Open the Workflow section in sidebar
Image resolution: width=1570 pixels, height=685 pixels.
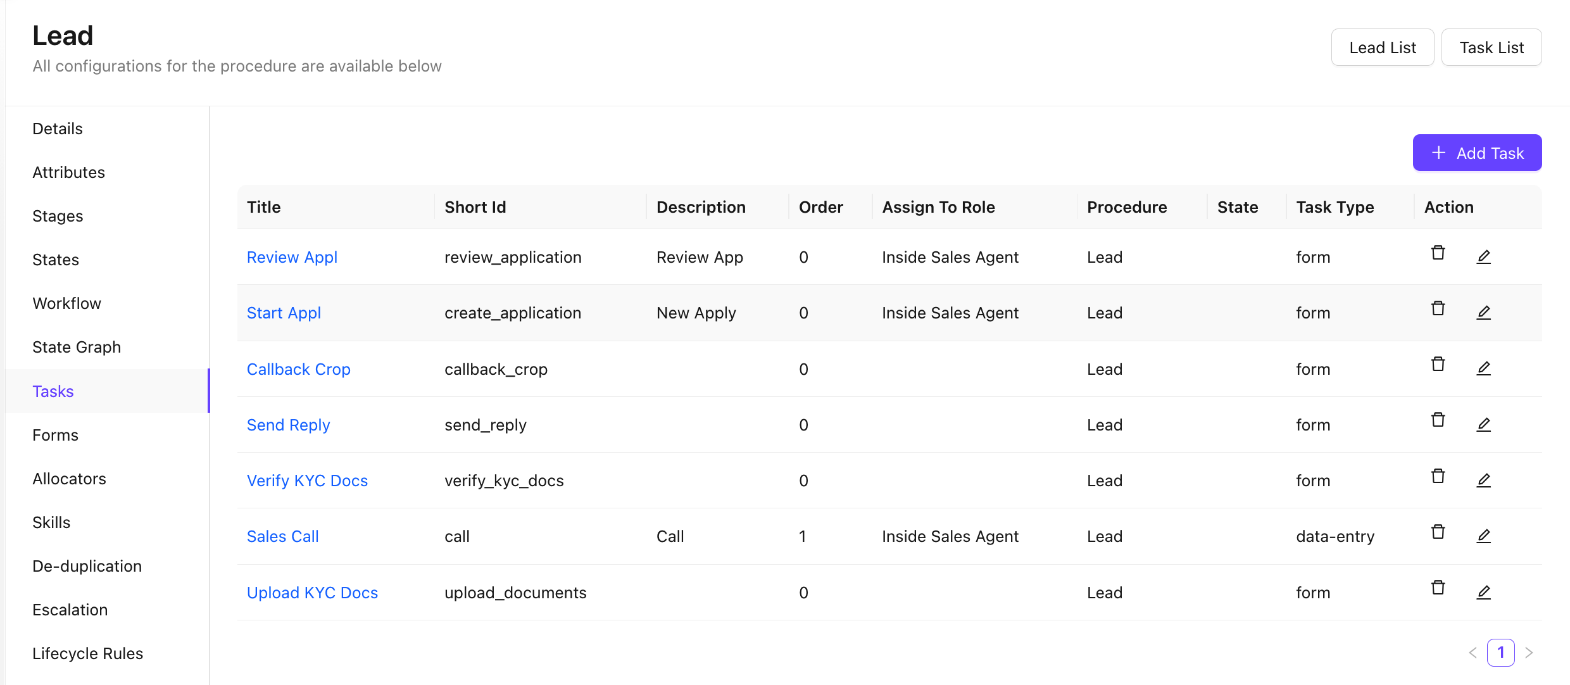coord(66,303)
